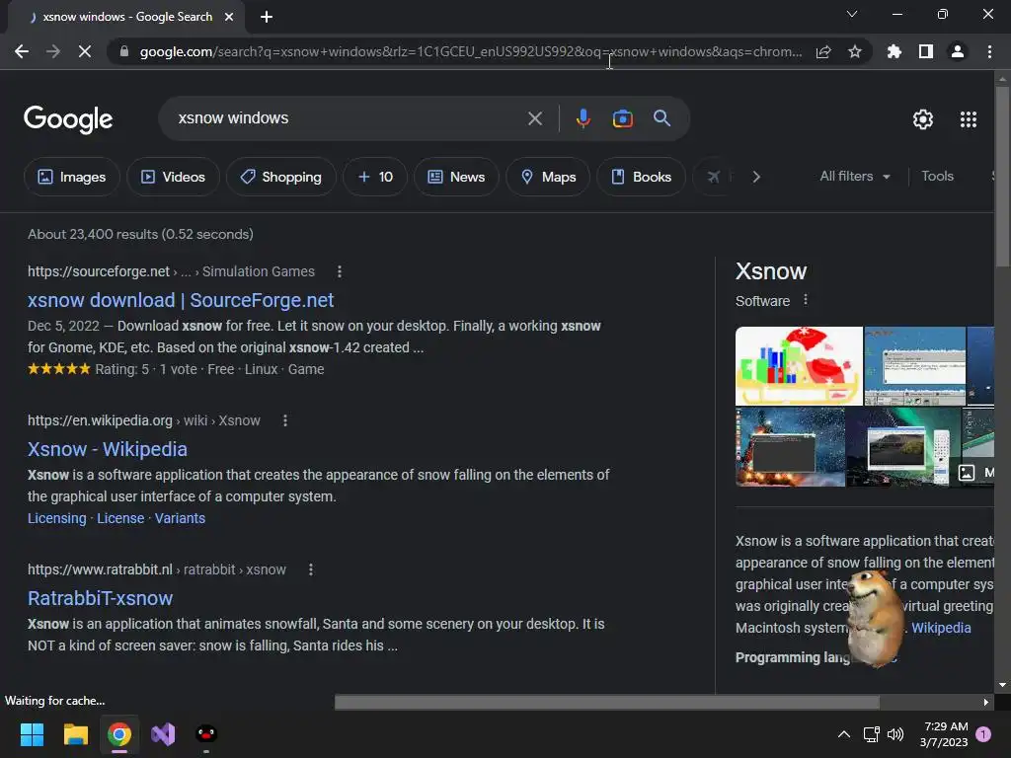Bookmark this page with star
Image resolution: width=1011 pixels, height=758 pixels.
(855, 51)
